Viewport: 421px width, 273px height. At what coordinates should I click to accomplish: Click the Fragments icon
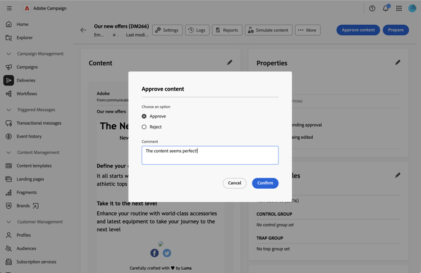(8, 192)
